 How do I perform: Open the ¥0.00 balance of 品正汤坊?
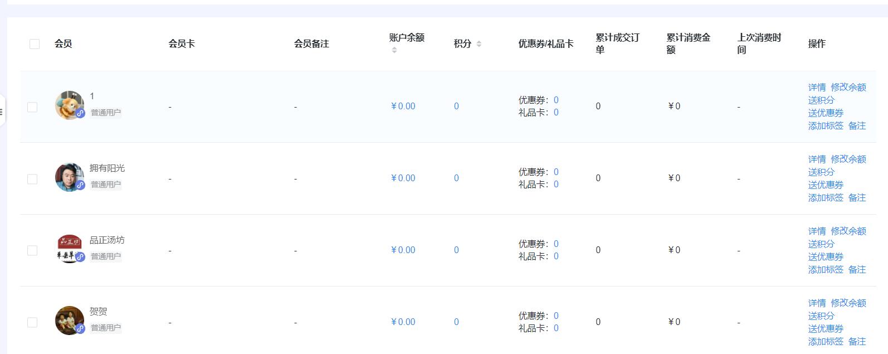point(403,250)
